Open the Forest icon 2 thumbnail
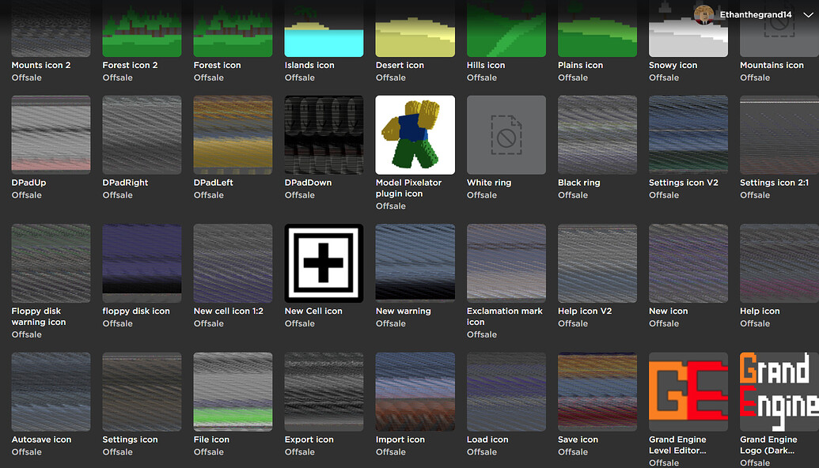Image resolution: width=819 pixels, height=468 pixels. click(142, 28)
